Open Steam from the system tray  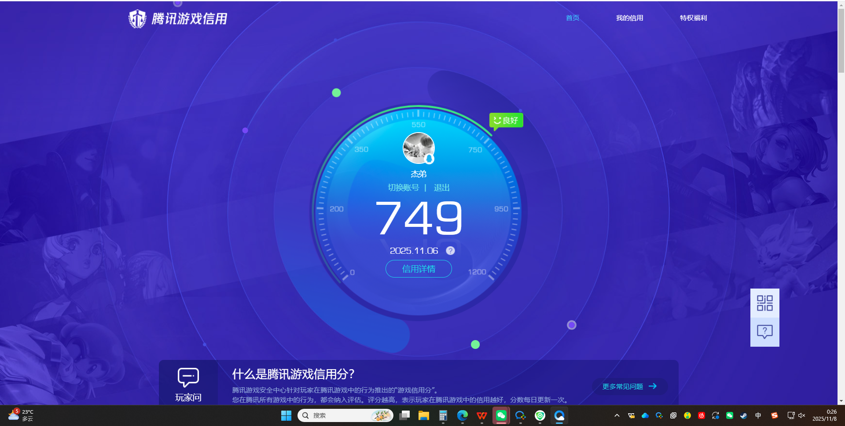coord(744,415)
